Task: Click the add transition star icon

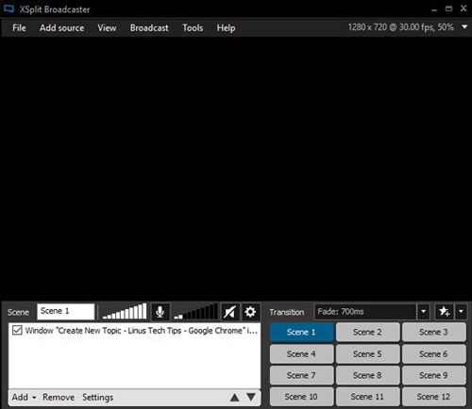Action: [x=444, y=312]
